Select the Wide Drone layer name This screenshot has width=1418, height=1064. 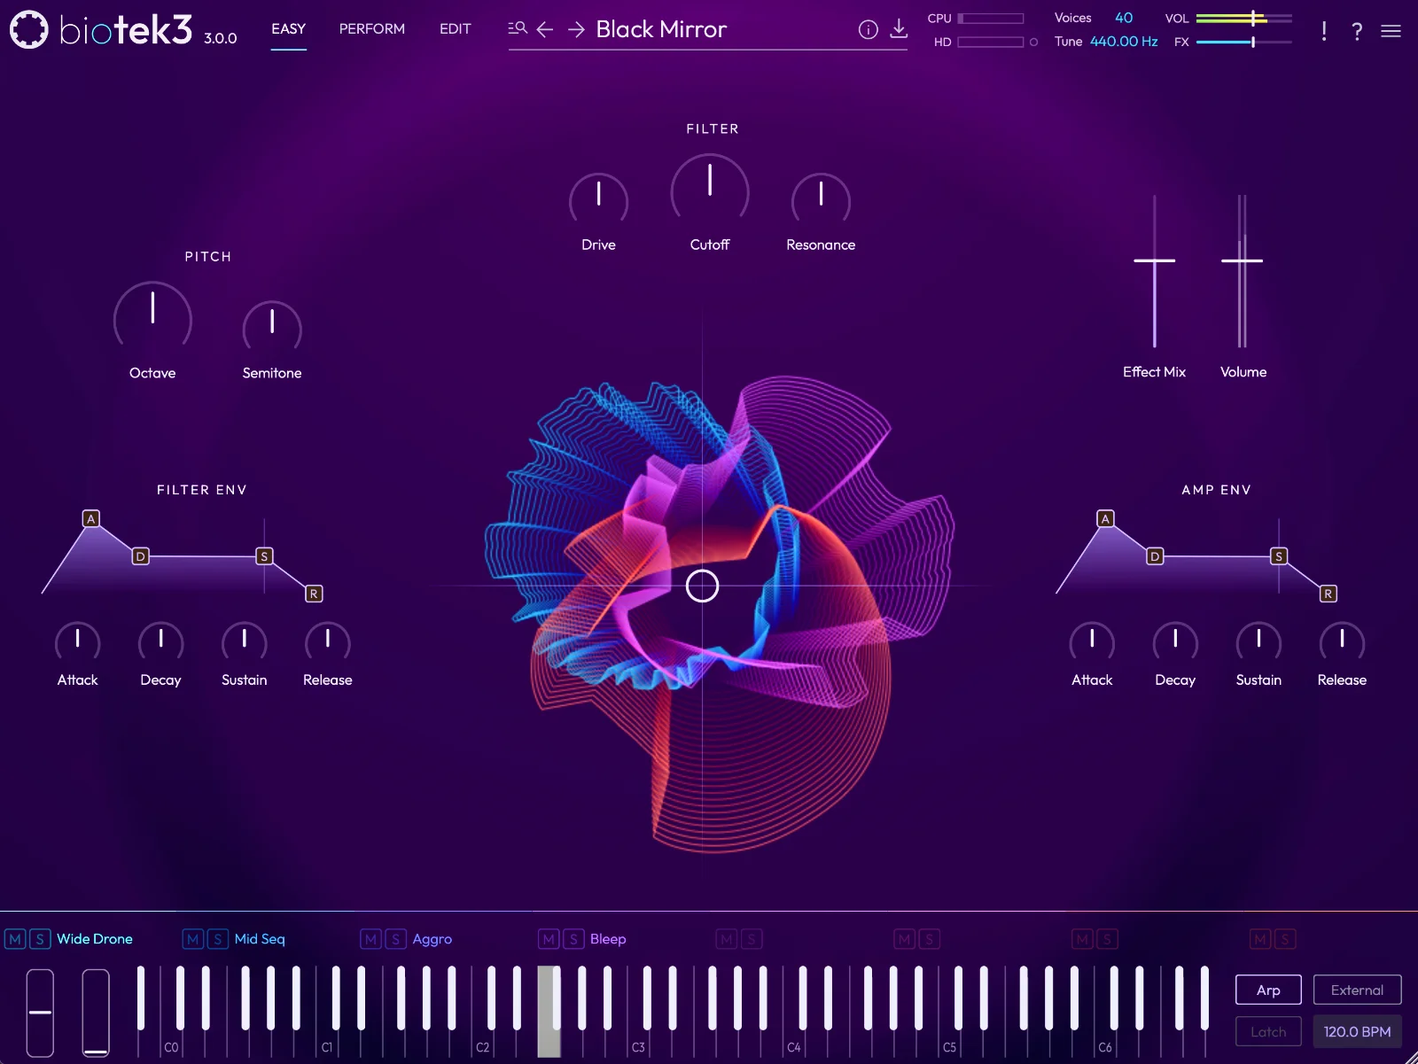coord(95,939)
